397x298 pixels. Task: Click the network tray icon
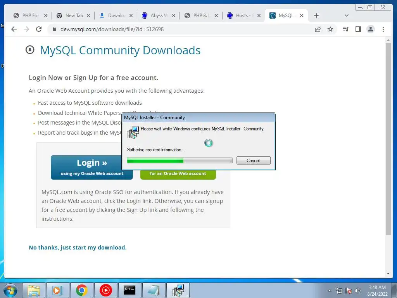tap(339, 291)
